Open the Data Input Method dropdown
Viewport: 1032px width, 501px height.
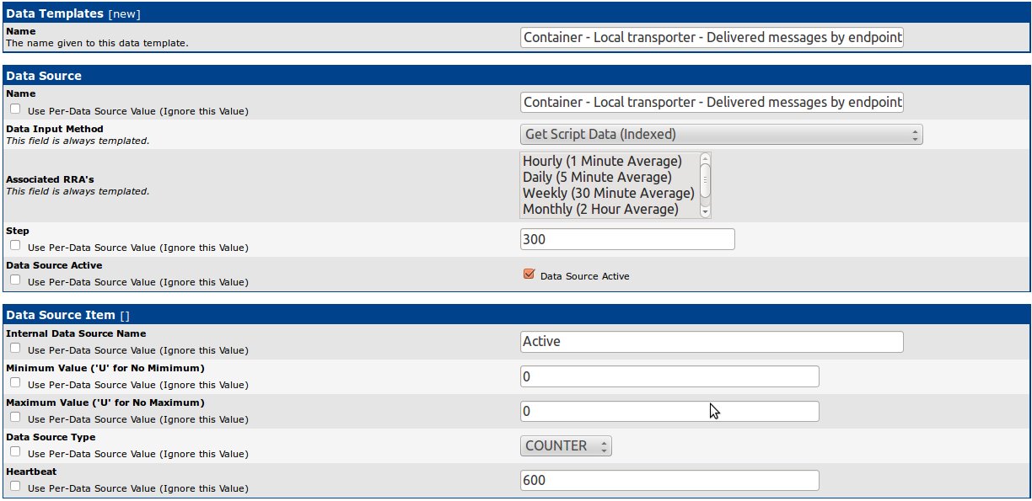[721, 135]
